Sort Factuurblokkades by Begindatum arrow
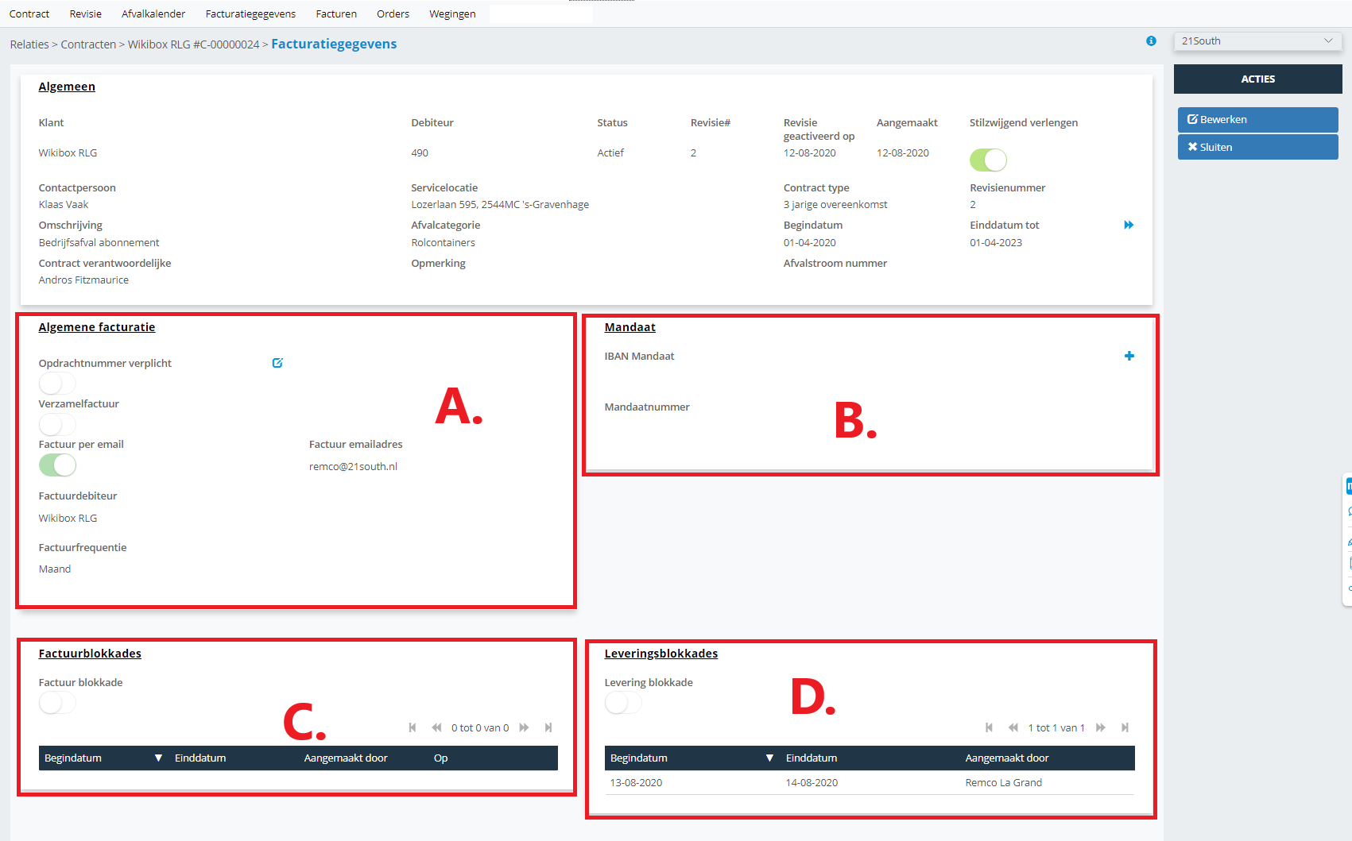The height and width of the screenshot is (841, 1352). [x=158, y=758]
